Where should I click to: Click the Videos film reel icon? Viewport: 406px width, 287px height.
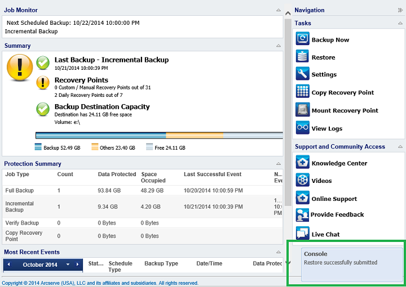point(302,180)
